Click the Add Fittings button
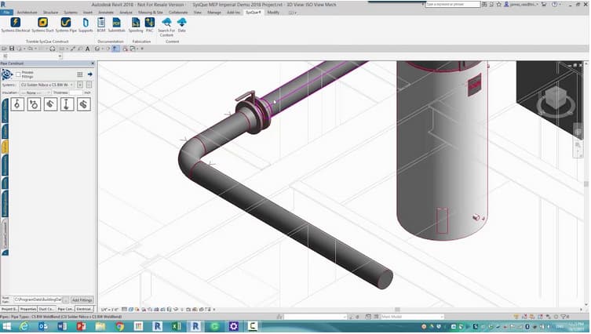 click(x=82, y=300)
